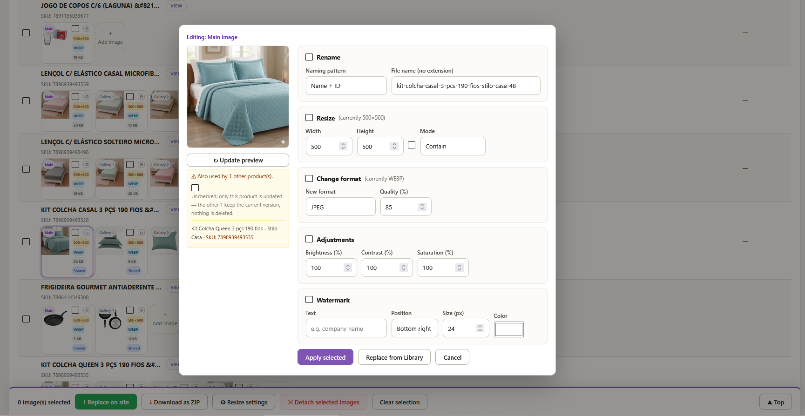Select the LENÇOL CASAL main image thumbnail
The width and height of the screenshot is (805, 416).
(x=55, y=105)
